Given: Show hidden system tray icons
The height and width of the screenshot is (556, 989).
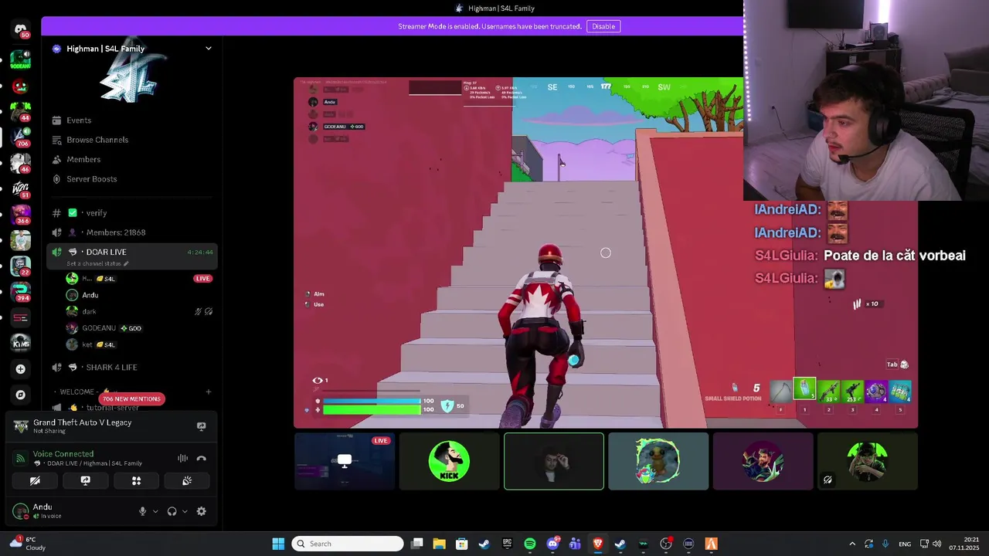Looking at the screenshot, I should coord(852,544).
